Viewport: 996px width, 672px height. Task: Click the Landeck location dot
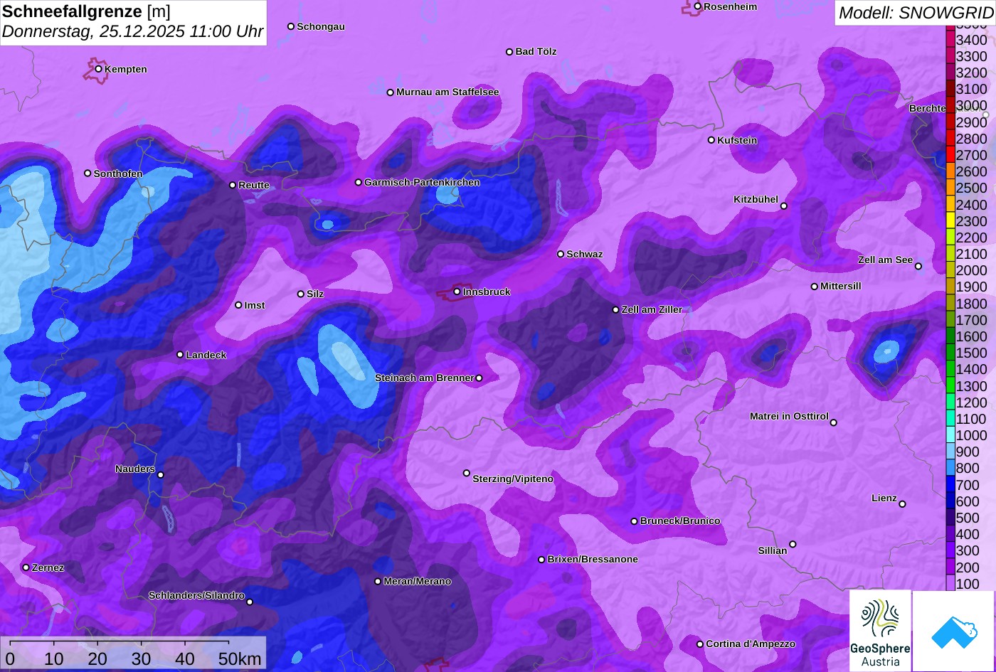pos(180,355)
